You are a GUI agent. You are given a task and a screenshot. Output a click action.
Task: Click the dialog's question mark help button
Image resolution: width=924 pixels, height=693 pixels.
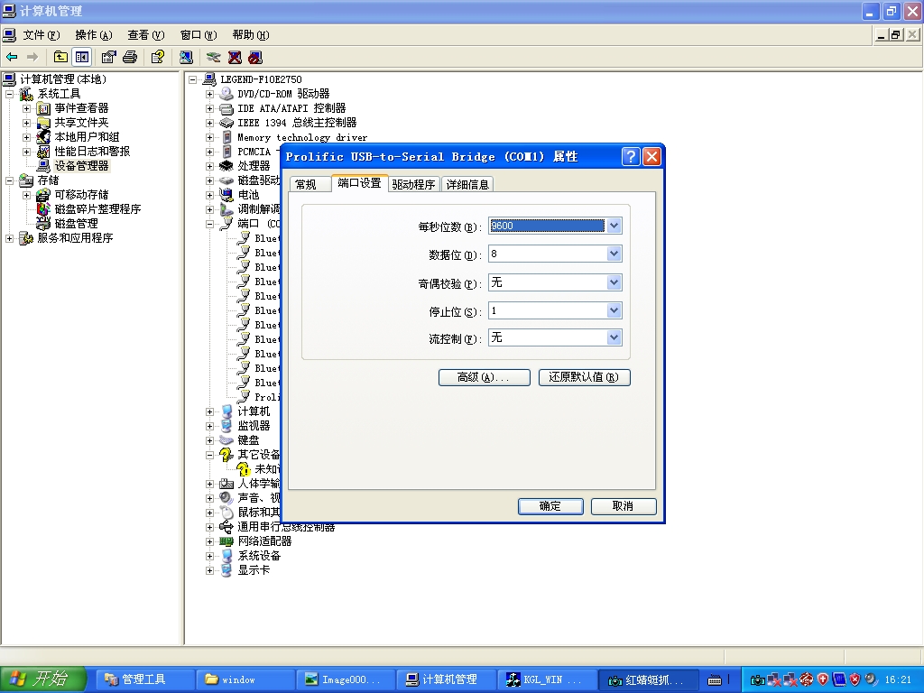pos(631,157)
